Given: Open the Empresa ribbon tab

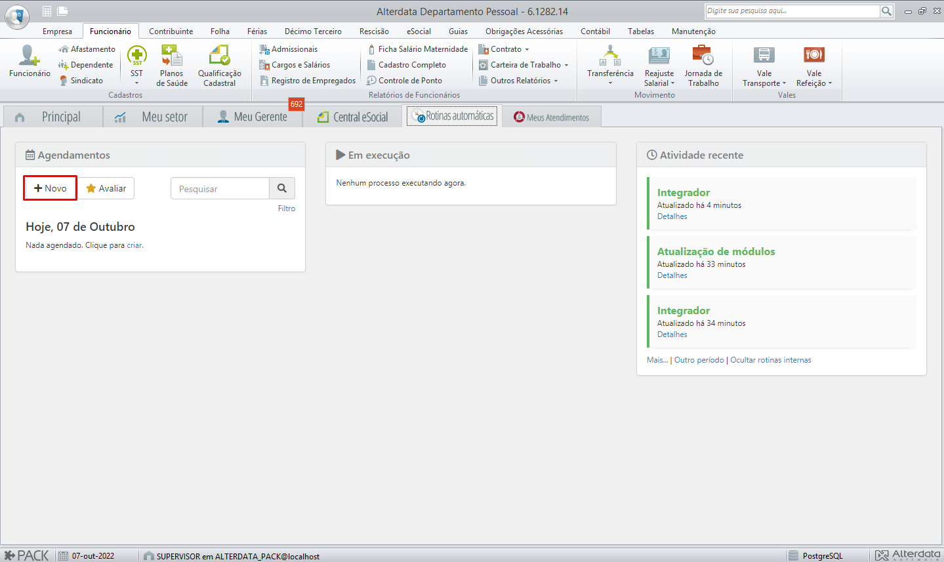Looking at the screenshot, I should point(58,31).
